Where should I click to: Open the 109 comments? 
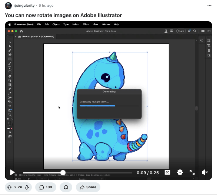46,187
